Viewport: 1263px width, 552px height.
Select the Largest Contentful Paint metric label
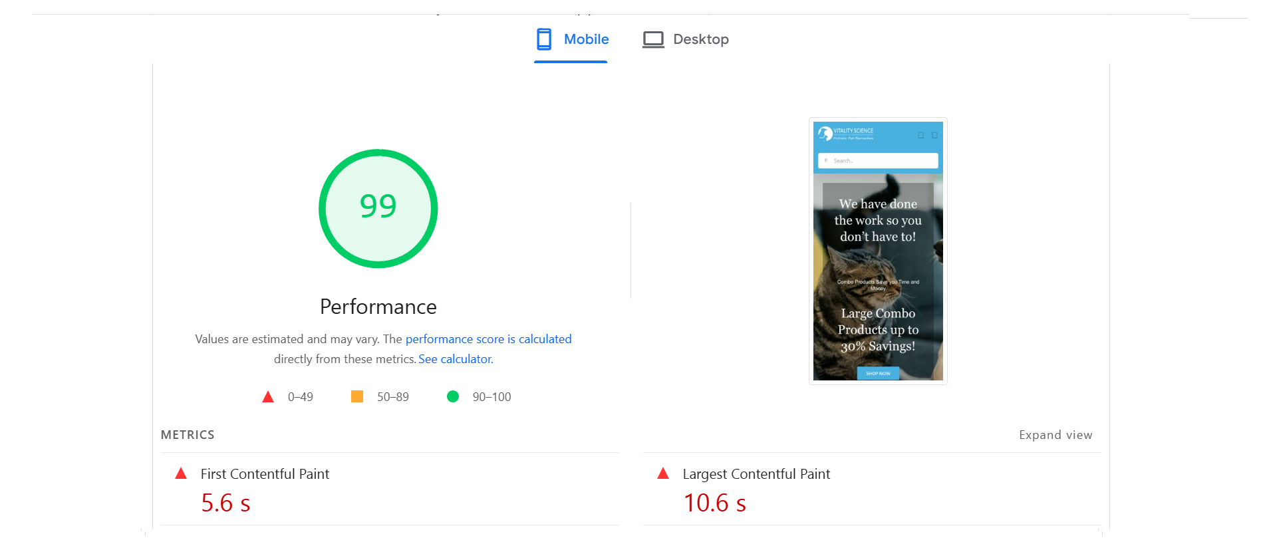click(756, 474)
